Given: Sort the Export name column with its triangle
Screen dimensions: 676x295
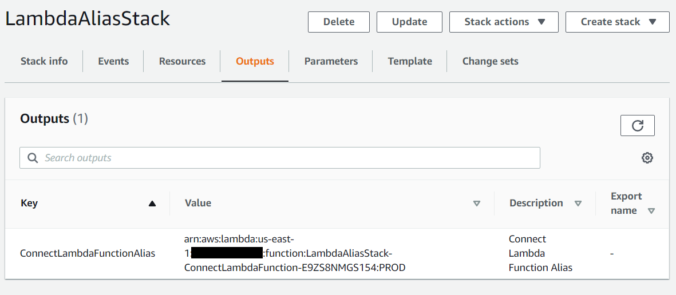Looking at the screenshot, I should [651, 211].
